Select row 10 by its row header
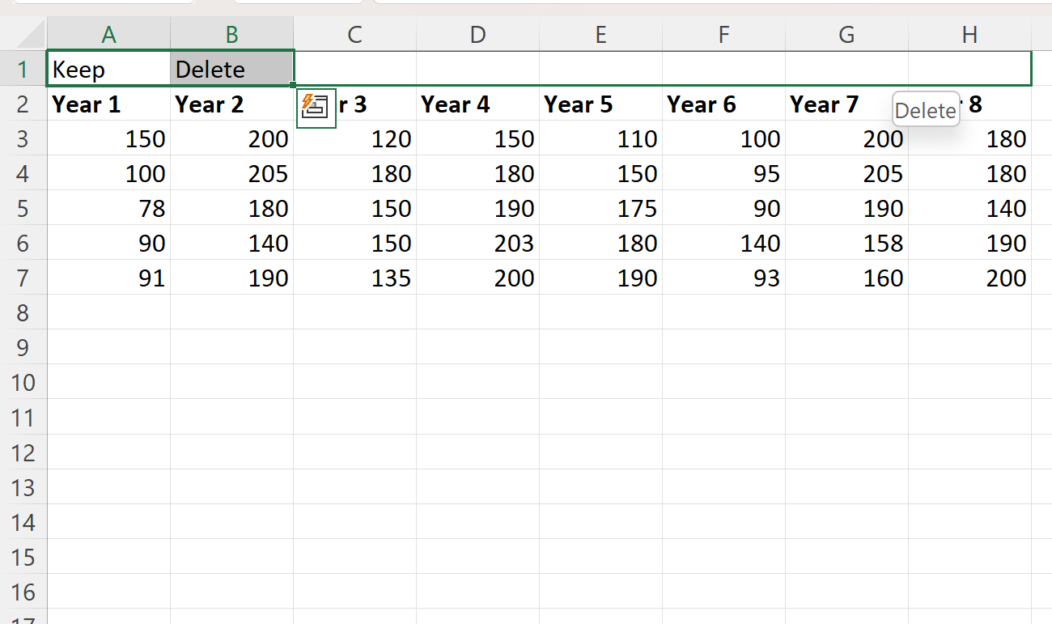Image resolution: width=1052 pixels, height=624 pixels. pyautogui.click(x=24, y=382)
